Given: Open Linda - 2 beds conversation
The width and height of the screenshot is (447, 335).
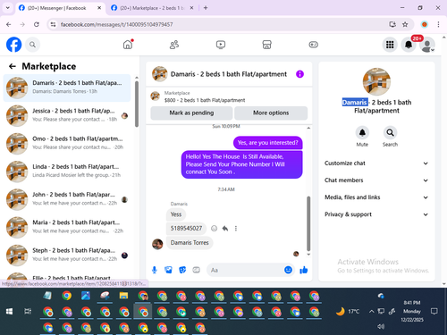Looking at the screenshot, I should [x=67, y=172].
